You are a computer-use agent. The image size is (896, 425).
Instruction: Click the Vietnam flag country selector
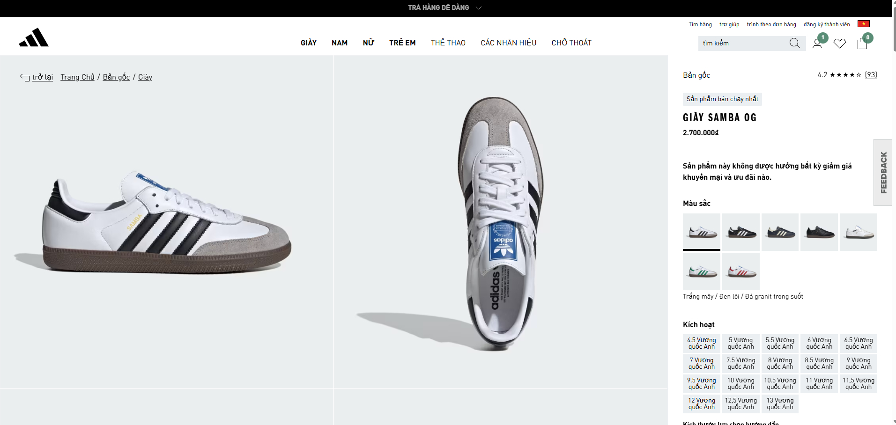pyautogui.click(x=864, y=24)
